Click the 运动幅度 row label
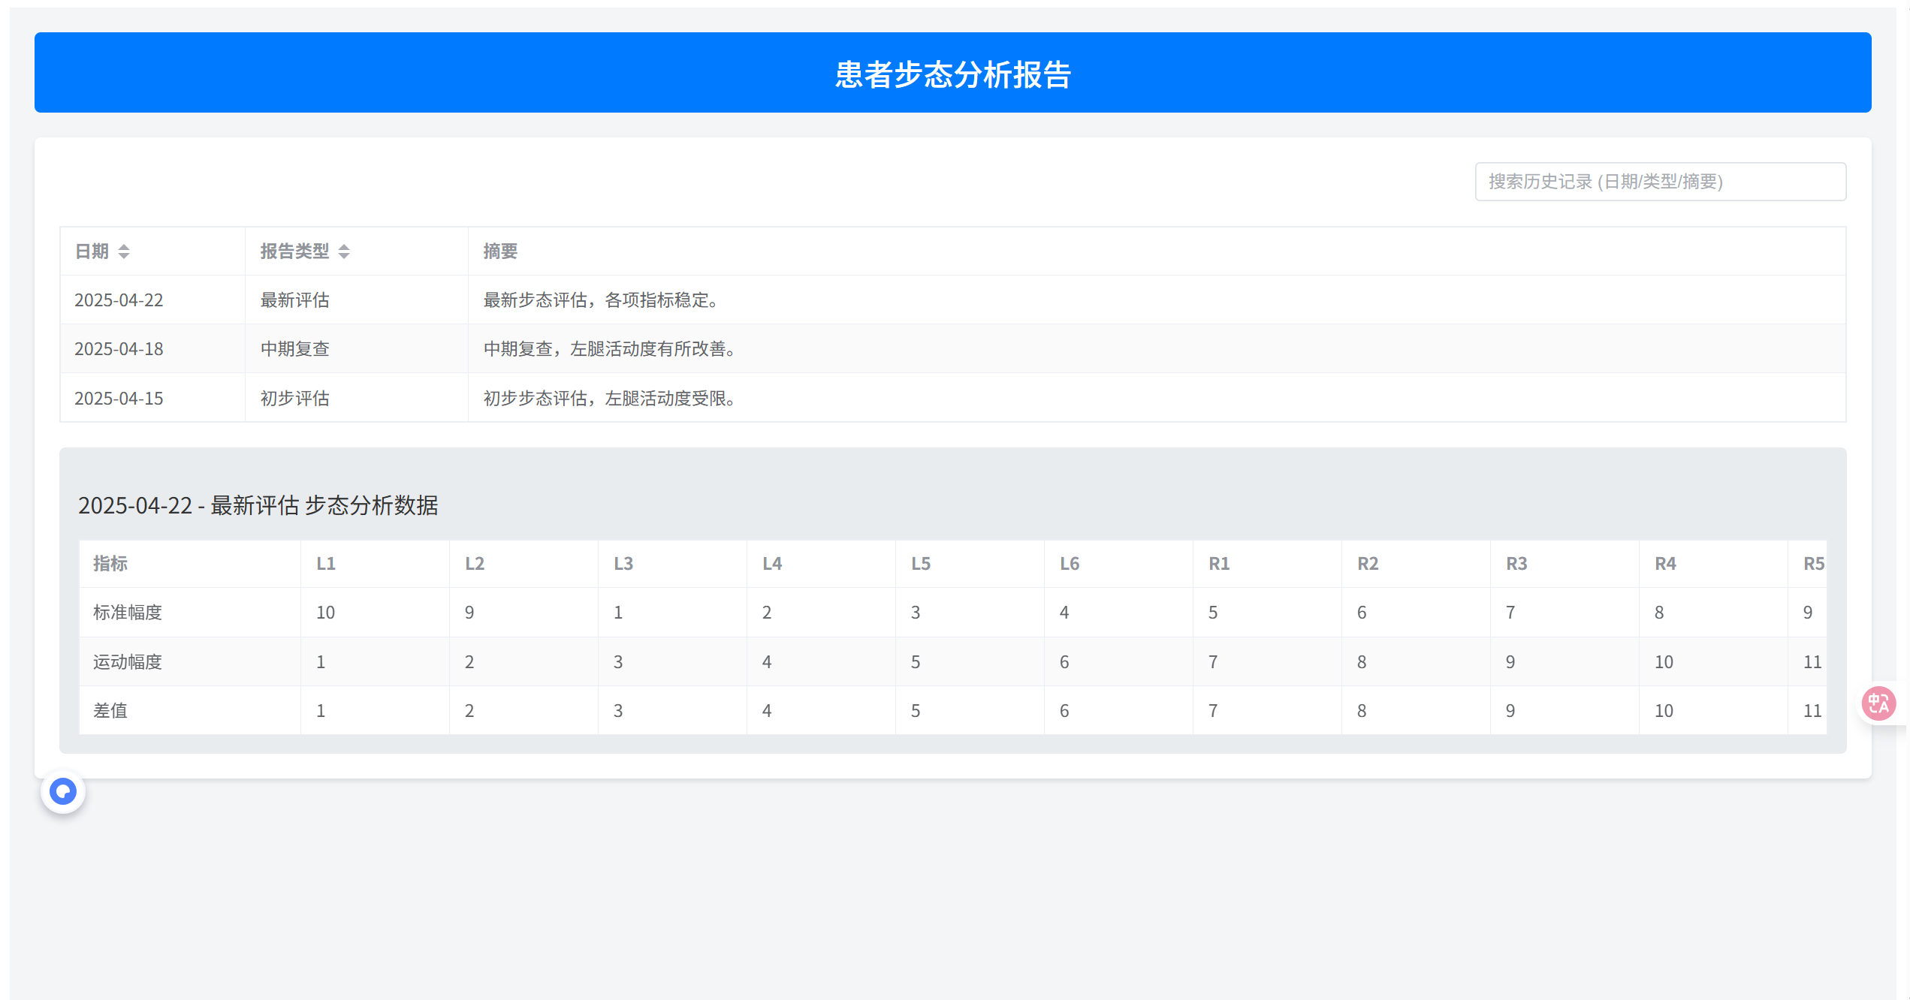1910x1000 pixels. click(128, 662)
